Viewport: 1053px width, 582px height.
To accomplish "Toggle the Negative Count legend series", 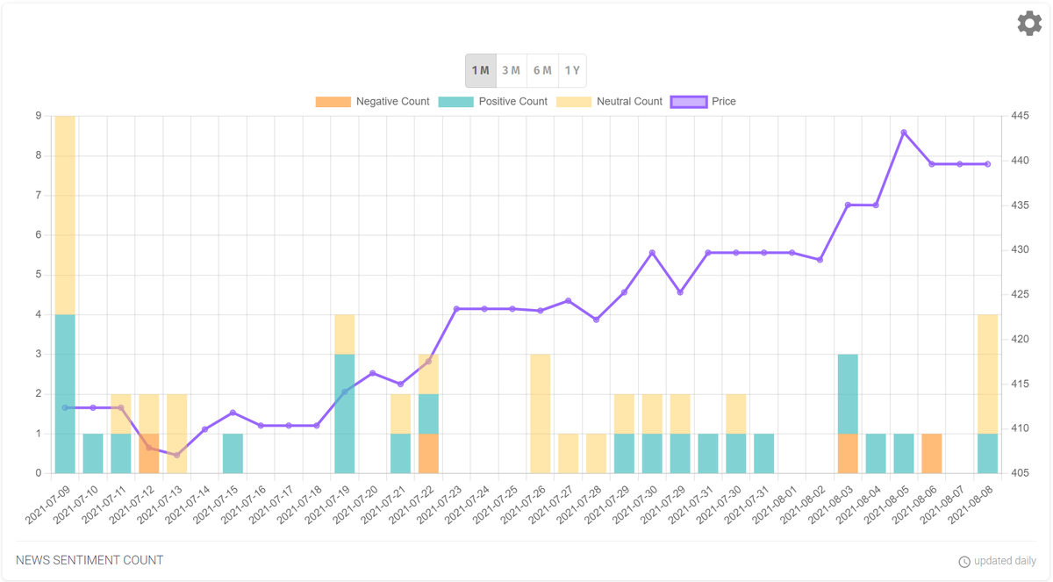I will 373,102.
